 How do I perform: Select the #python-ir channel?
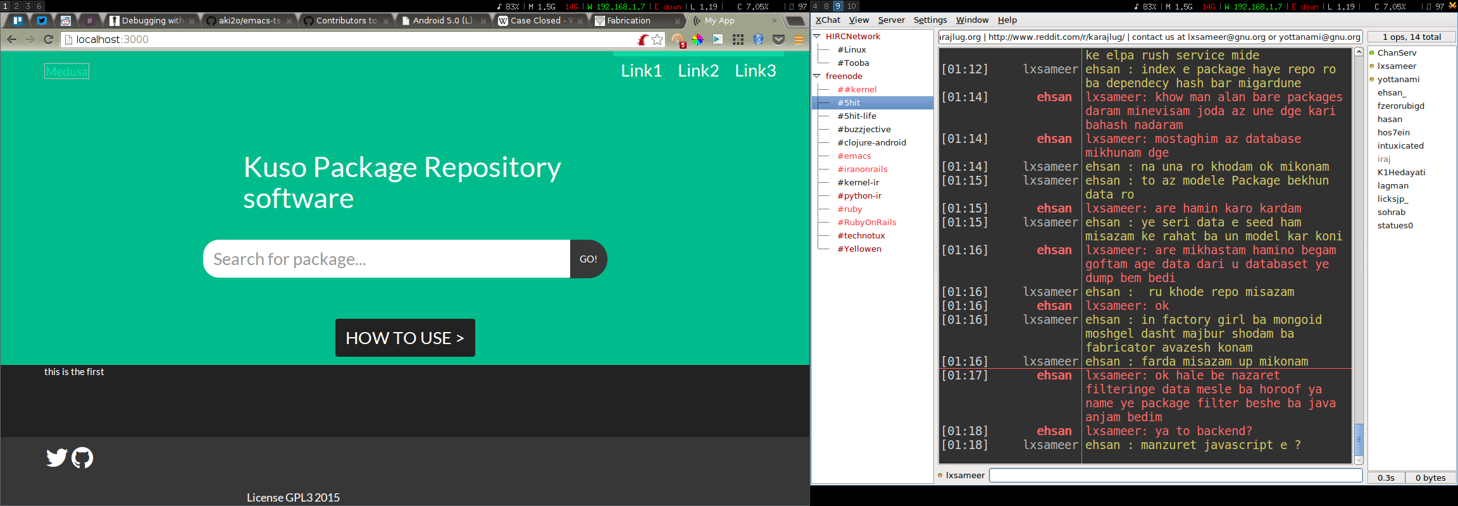[x=859, y=196]
